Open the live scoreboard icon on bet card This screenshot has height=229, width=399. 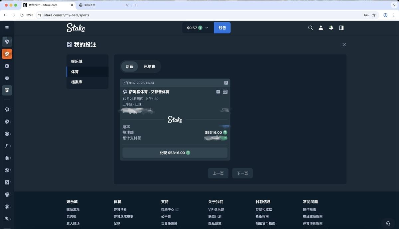[225, 92]
